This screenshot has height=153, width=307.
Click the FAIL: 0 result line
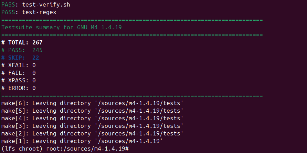click(x=19, y=73)
